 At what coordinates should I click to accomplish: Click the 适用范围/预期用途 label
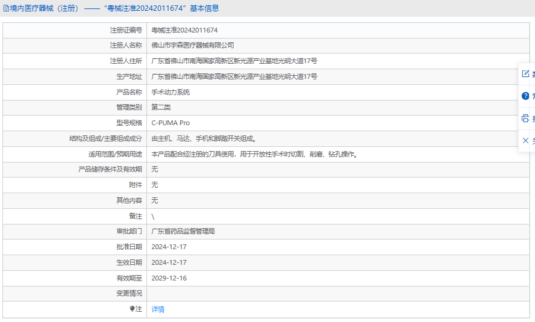coord(115,154)
